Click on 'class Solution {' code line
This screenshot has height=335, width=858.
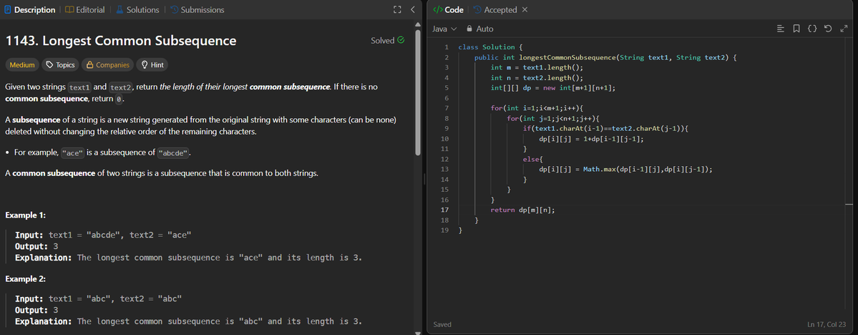pos(491,47)
